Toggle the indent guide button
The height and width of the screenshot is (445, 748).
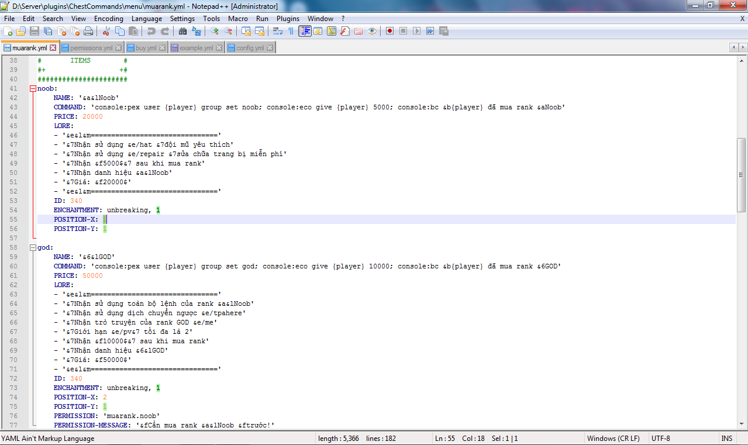coord(305,31)
